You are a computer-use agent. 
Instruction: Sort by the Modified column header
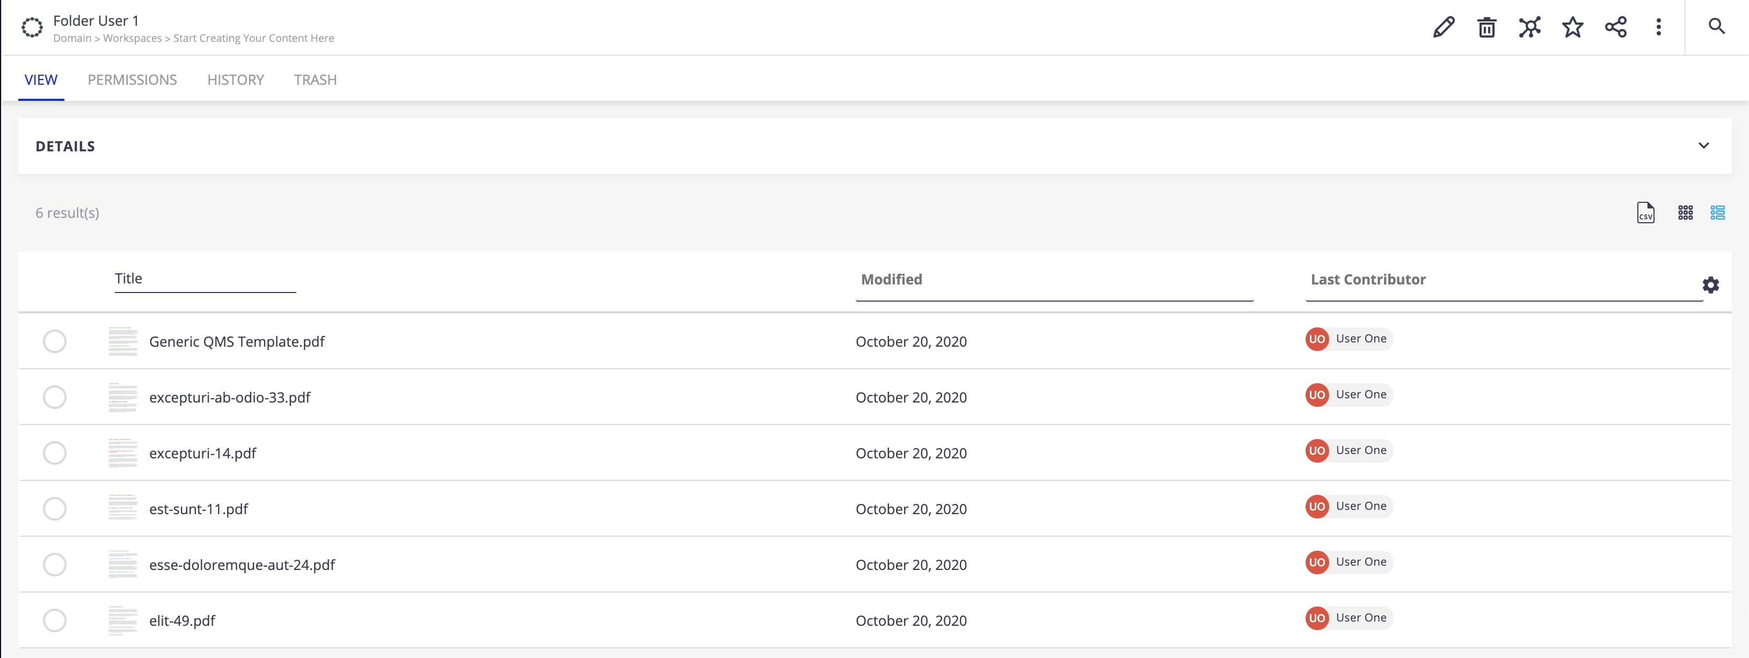click(x=891, y=279)
